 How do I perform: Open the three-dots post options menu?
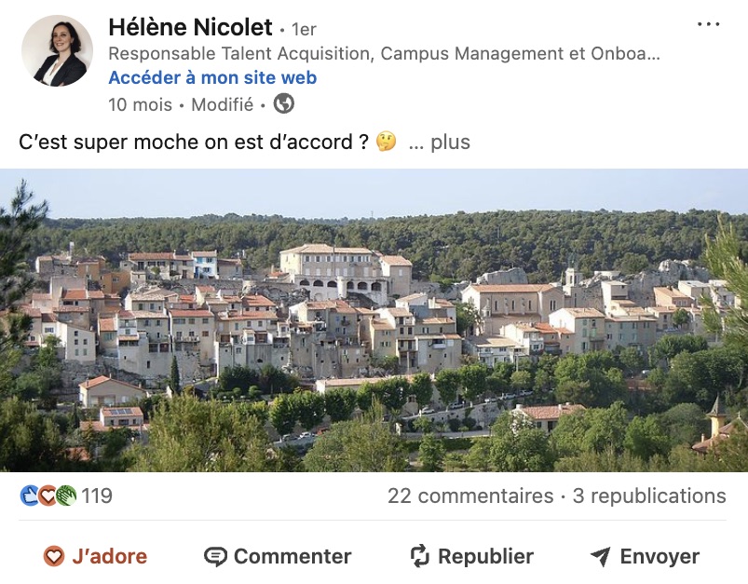tap(708, 24)
